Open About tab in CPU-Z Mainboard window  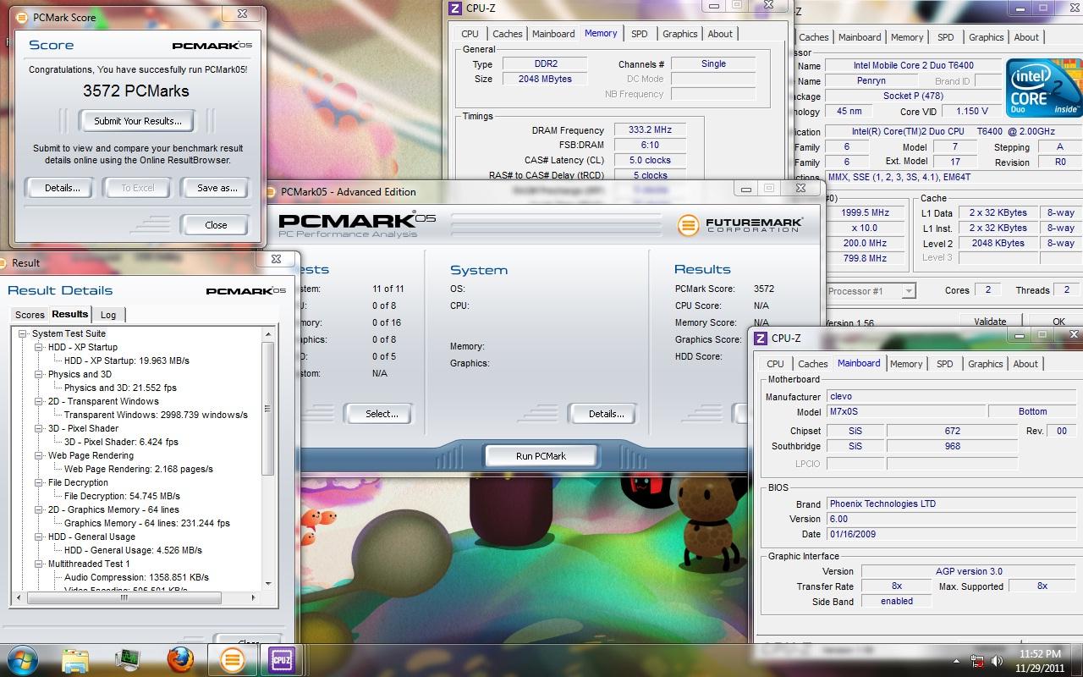point(1025,364)
